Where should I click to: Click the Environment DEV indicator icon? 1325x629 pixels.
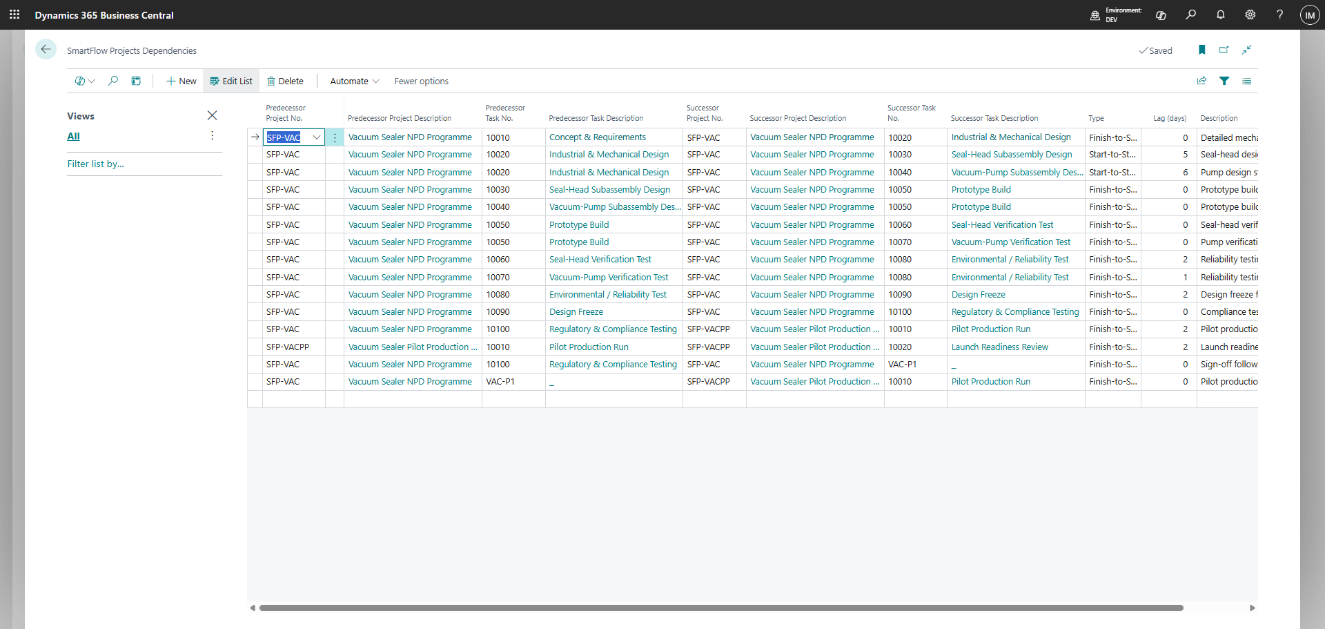pos(1095,15)
